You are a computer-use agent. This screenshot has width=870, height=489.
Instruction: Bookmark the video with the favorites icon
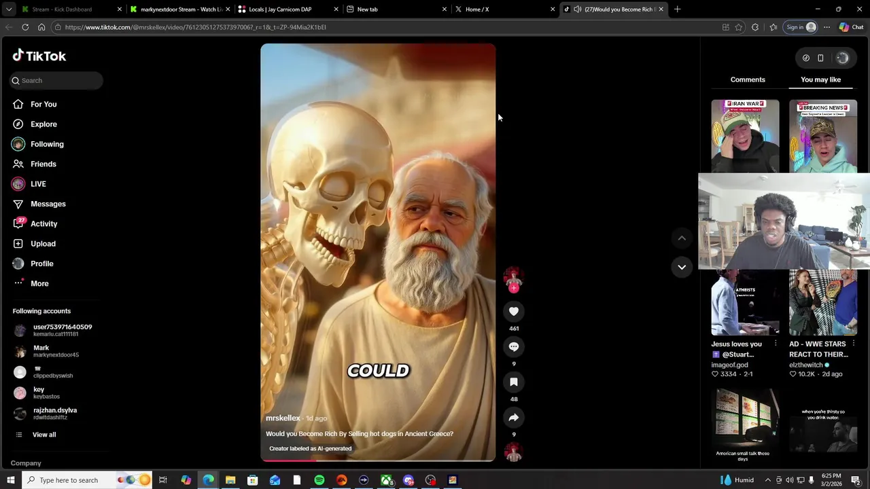tap(514, 382)
